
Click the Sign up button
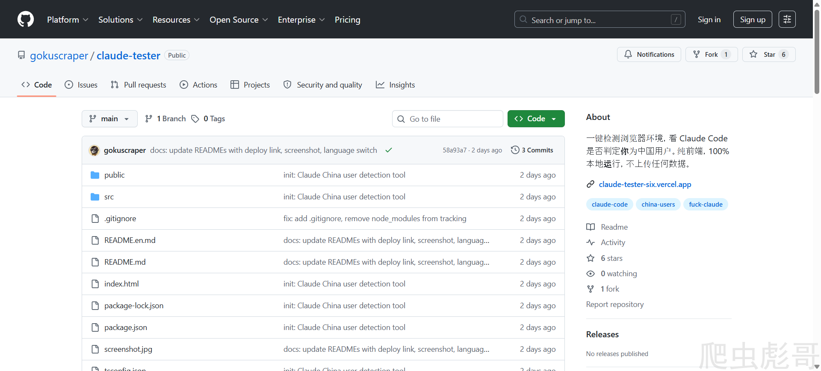[753, 20]
